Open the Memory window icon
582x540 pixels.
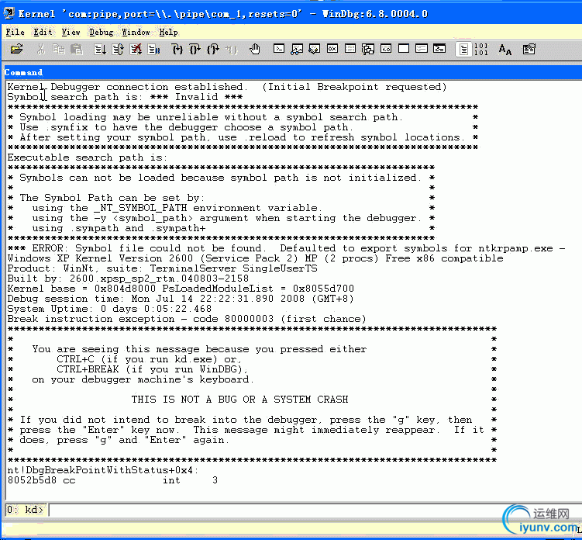pyautogui.click(x=350, y=49)
